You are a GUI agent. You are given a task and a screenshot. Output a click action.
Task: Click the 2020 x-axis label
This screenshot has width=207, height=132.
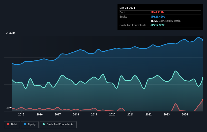point(112,114)
